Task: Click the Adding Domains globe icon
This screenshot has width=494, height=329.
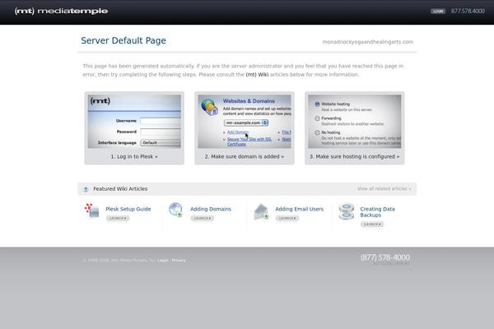Action: [176, 210]
